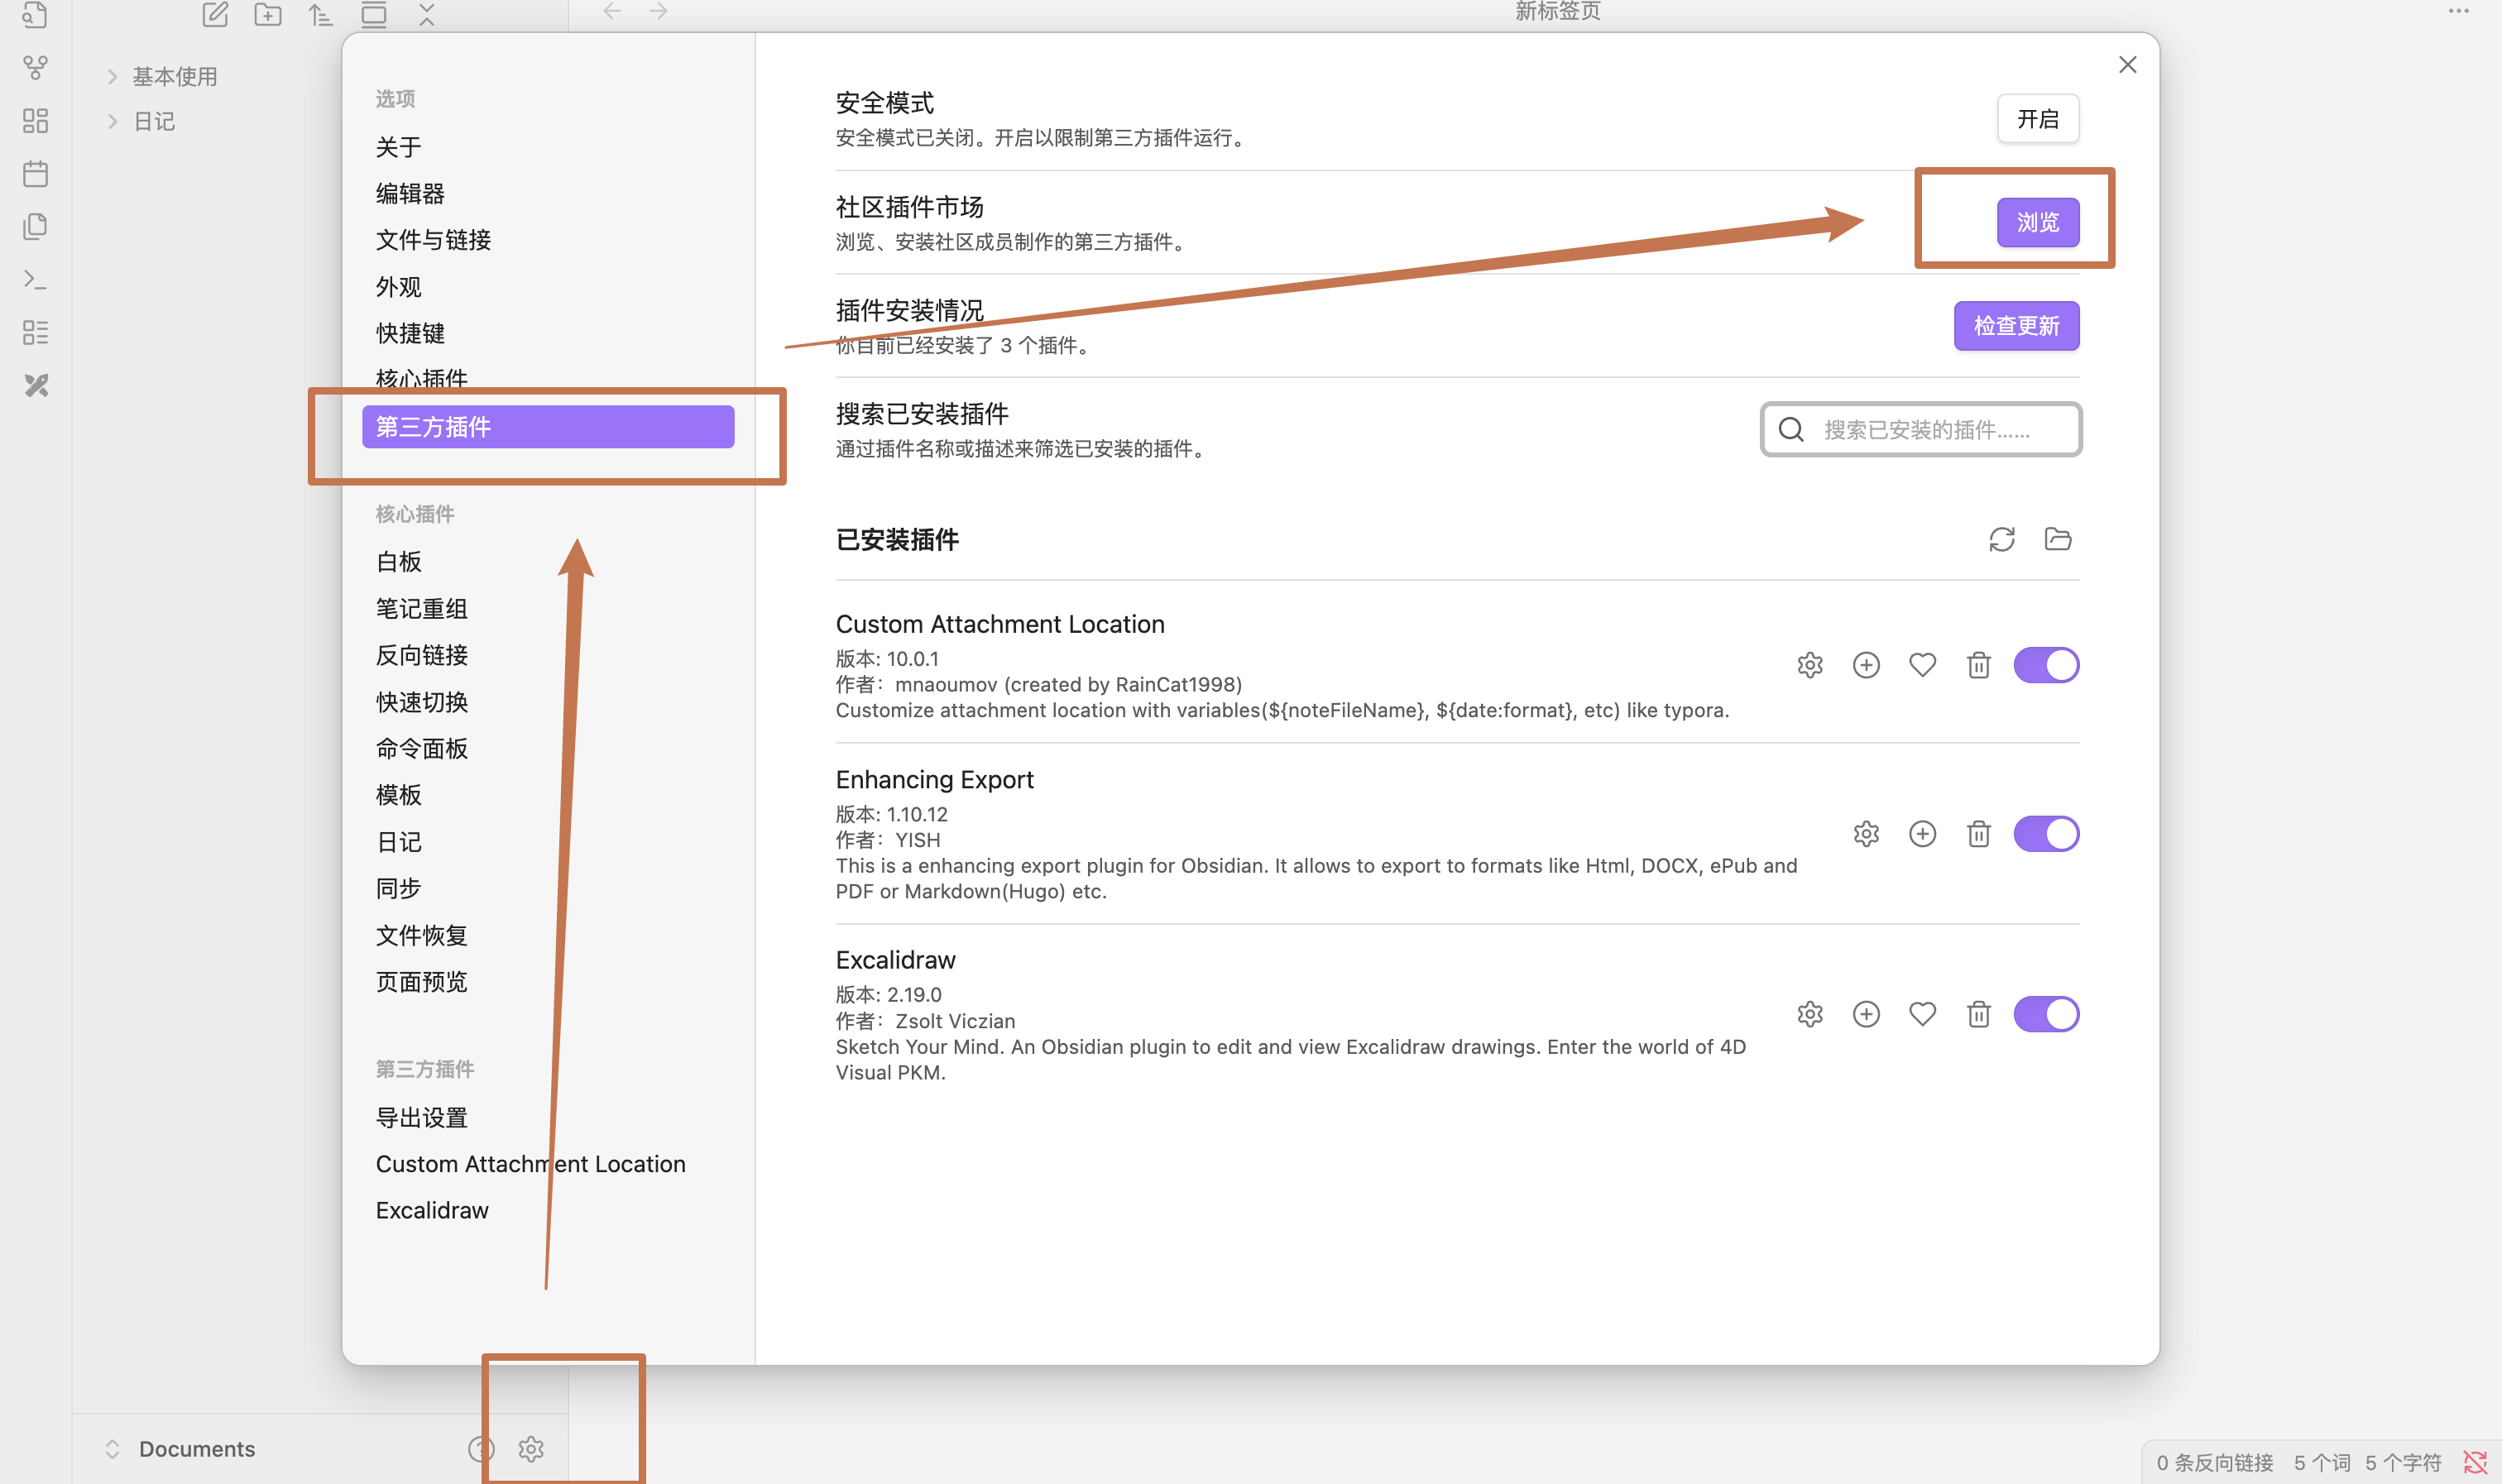The width and height of the screenshot is (2502, 1484).
Task: Click the heart donate icon for Excalidraw
Action: pos(1921,1014)
